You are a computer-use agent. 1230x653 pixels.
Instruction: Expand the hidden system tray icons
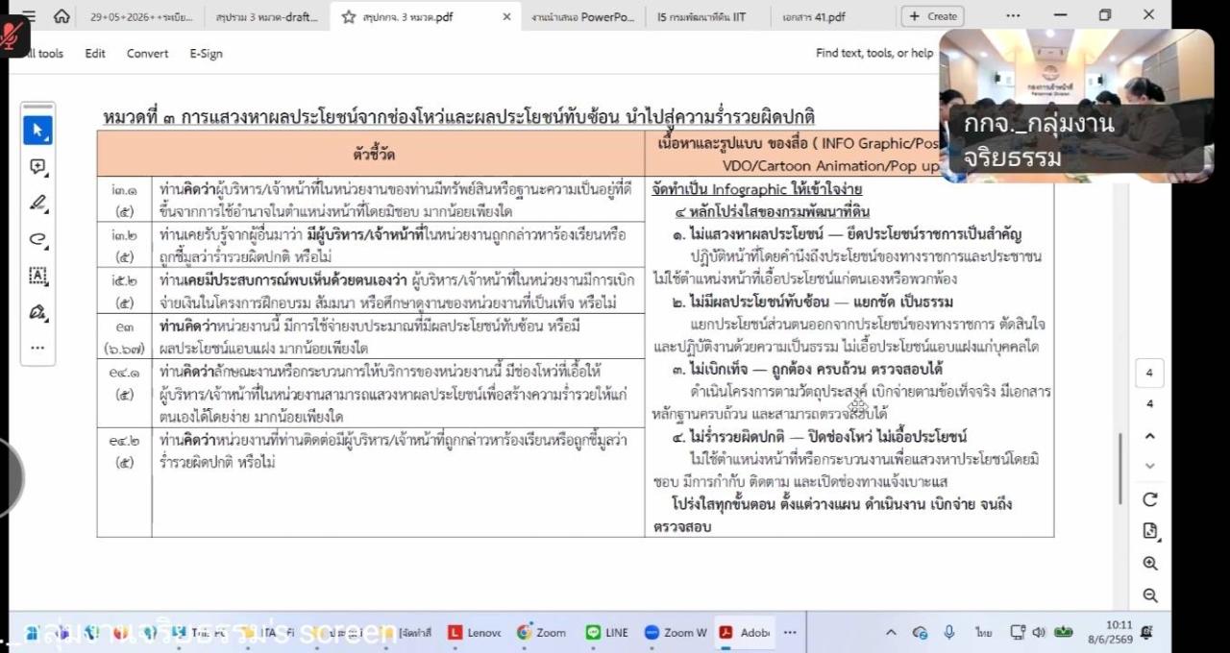(x=891, y=632)
